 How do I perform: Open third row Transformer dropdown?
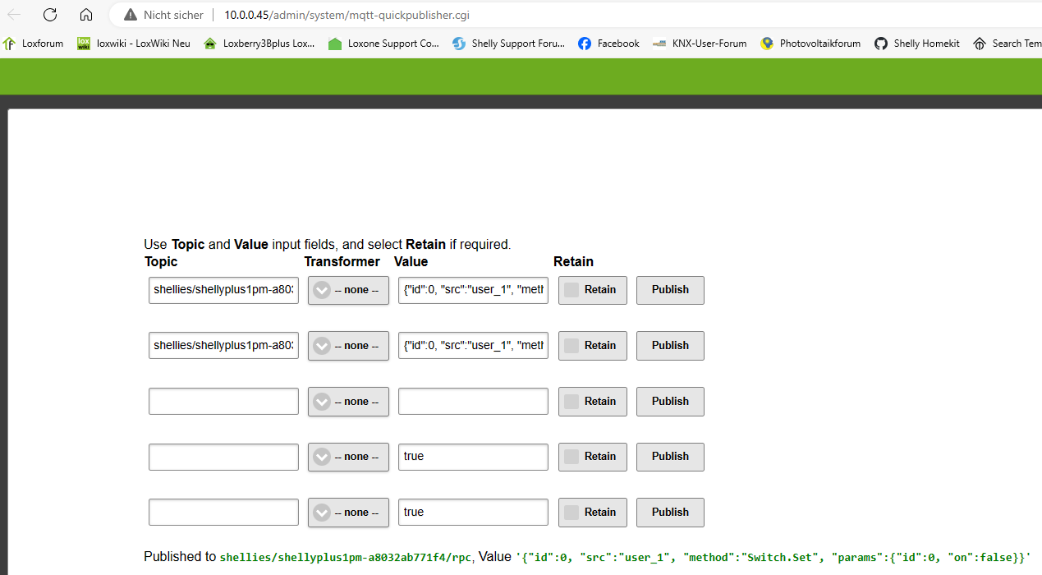coord(348,402)
